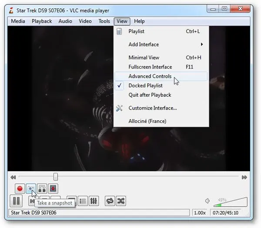261x228 pixels.
Task: Click the seek bar position handle
Action: pos(56,177)
